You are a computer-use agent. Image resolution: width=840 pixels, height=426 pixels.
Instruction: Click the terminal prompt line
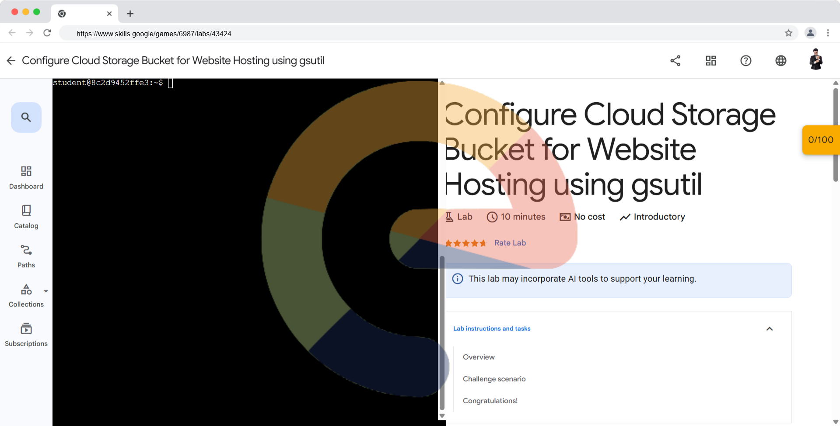(113, 83)
